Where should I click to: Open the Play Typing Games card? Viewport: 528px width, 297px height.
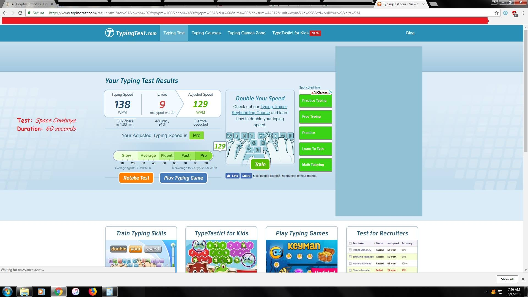[x=302, y=249]
